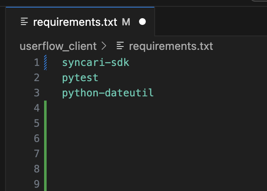Screen dimensions: 267x191
Task: Place the cursor in the syncari-sdk text
Action: [x=95, y=63]
